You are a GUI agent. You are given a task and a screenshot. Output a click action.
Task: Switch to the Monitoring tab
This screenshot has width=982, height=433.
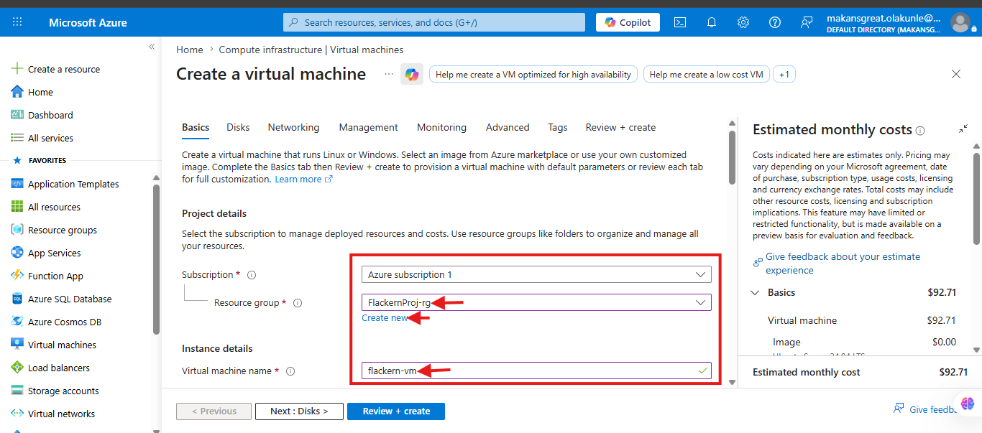pos(441,127)
